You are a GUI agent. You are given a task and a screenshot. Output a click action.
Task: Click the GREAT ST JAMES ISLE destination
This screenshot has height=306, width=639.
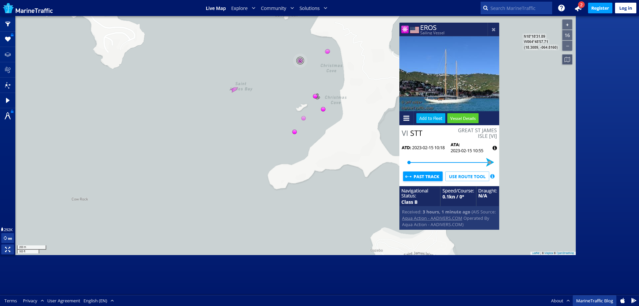click(x=477, y=133)
